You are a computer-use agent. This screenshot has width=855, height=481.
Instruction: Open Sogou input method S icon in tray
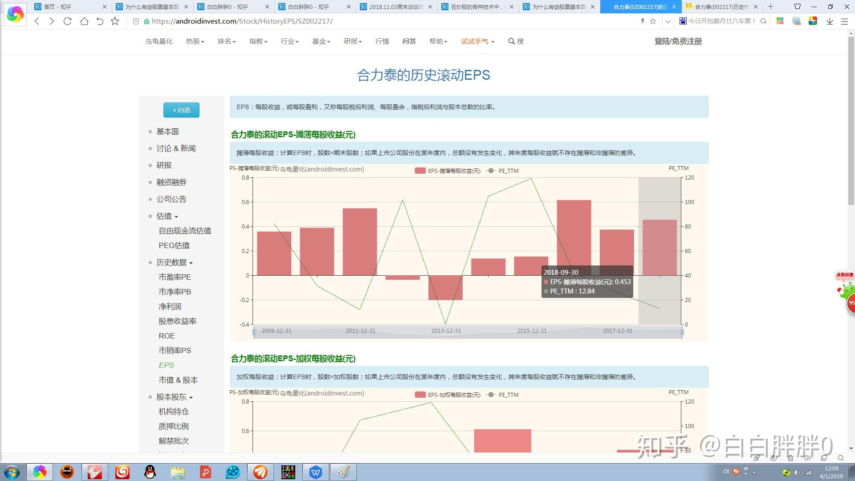click(736, 472)
